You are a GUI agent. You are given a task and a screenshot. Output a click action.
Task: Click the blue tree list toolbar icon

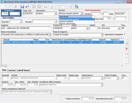click(77, 7)
